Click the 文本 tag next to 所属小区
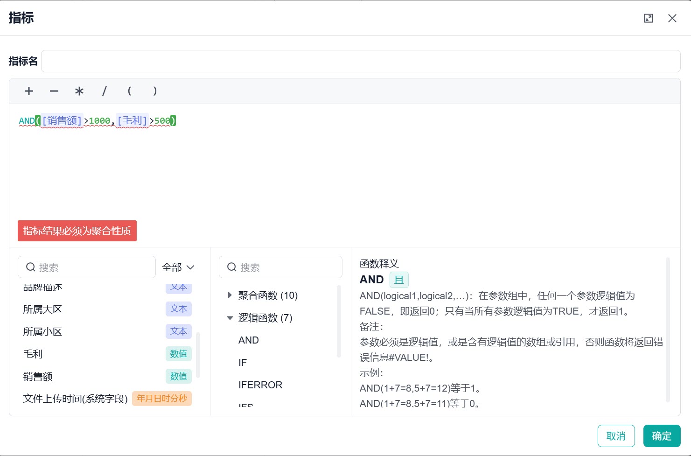The image size is (691, 456). [179, 331]
